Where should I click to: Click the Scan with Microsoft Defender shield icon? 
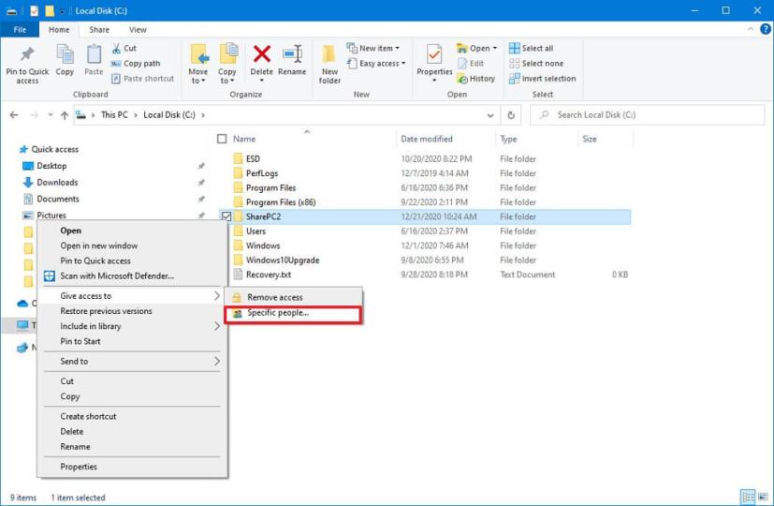pyautogui.click(x=50, y=275)
